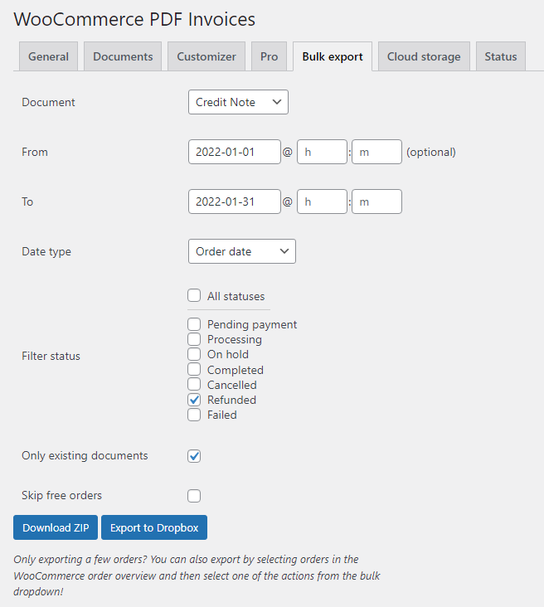Go to the Customizer tab
544x607 pixels.
click(x=206, y=56)
